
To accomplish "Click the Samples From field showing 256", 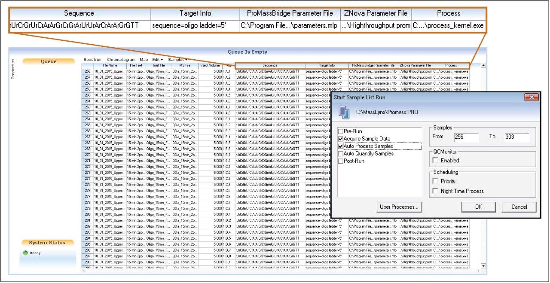I will point(466,137).
